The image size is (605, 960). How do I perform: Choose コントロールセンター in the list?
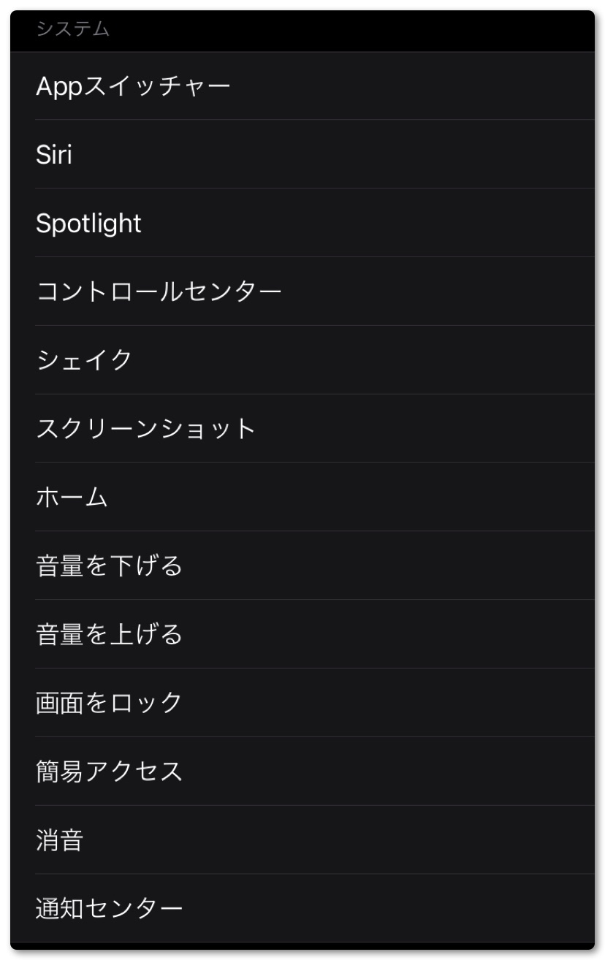click(x=159, y=292)
